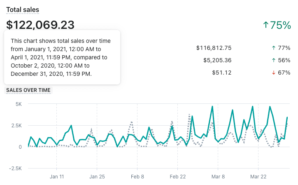This screenshot has height=185, width=298.
Task: Click the up arrow next to 77%
Action: 274,48
